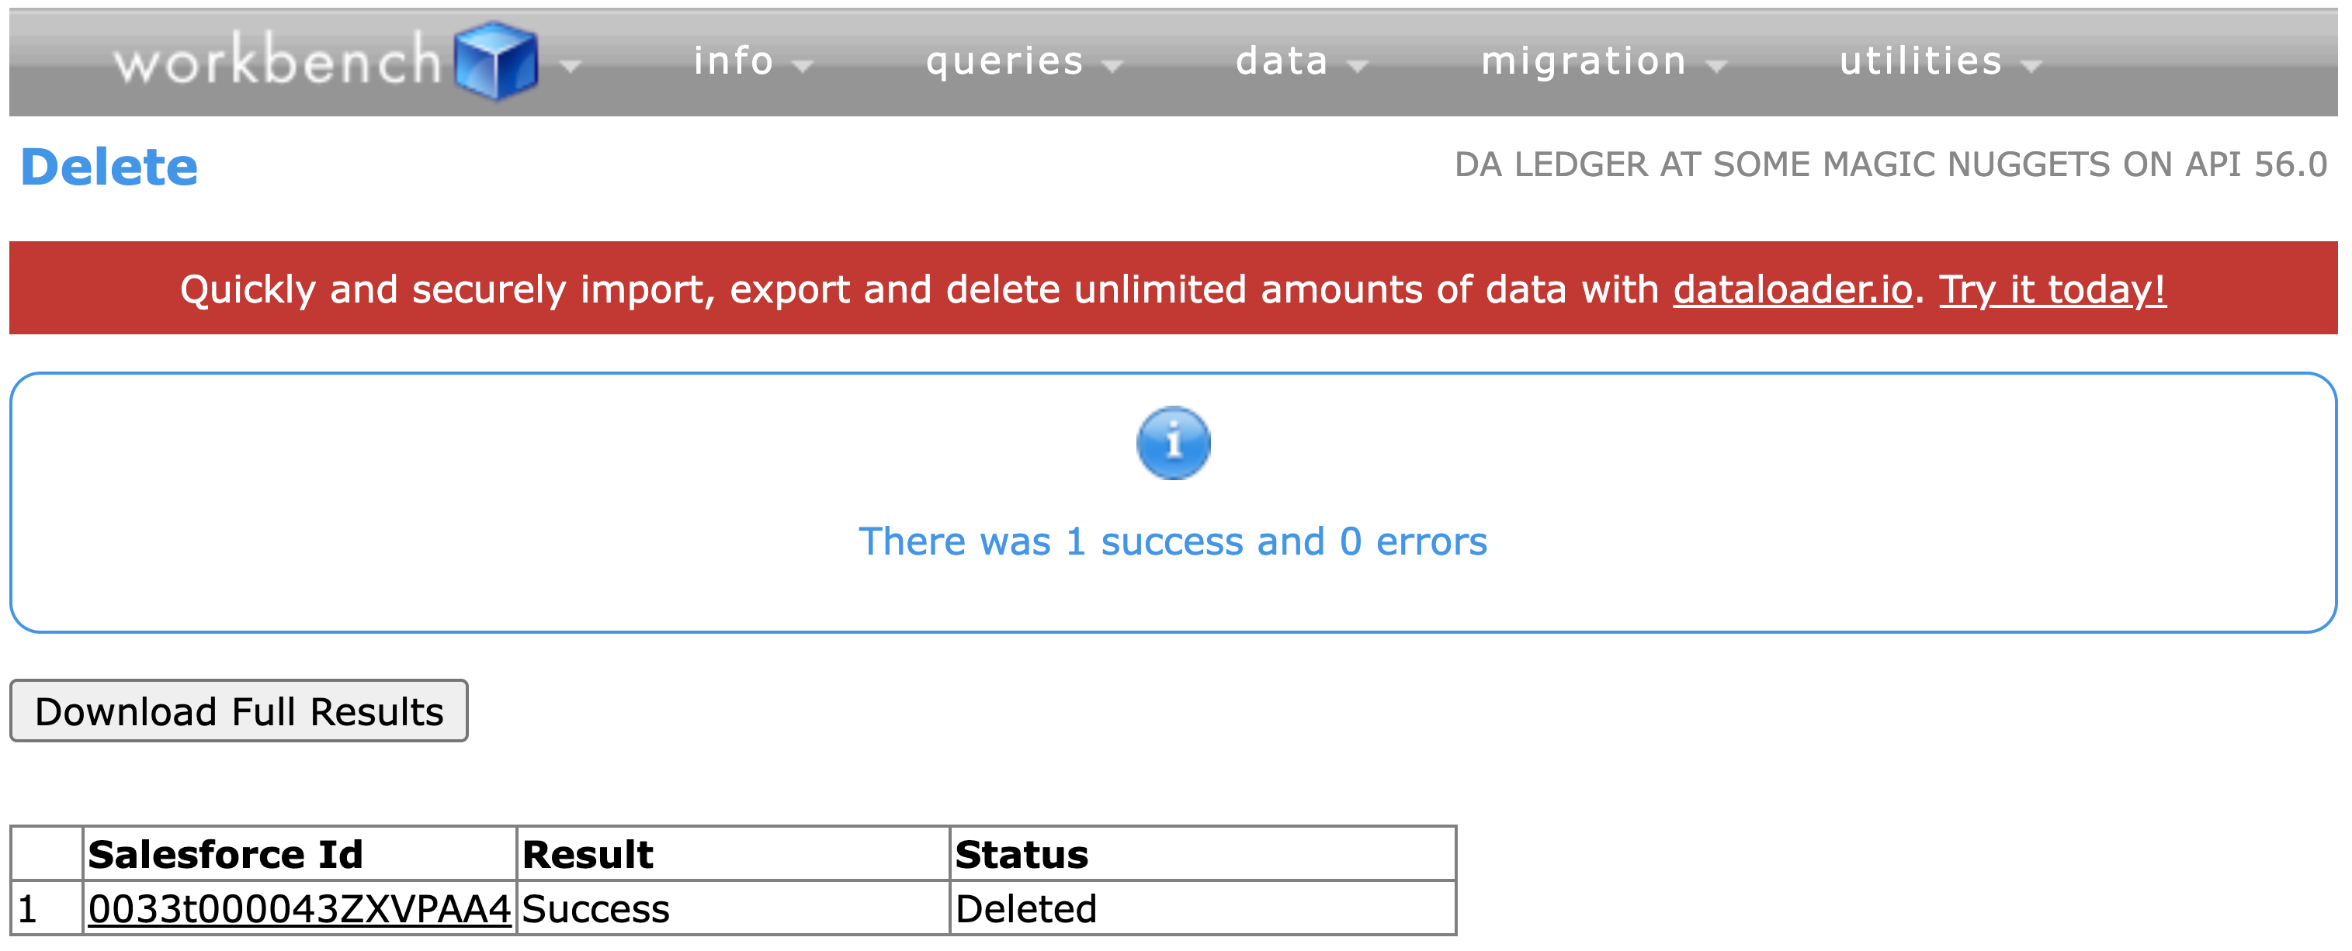
Task: Click the DA LEDGER org status text
Action: [1890, 164]
